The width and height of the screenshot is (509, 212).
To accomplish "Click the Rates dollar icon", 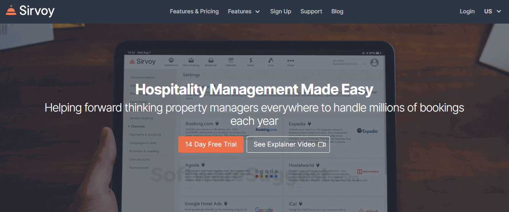I will coord(250,60).
